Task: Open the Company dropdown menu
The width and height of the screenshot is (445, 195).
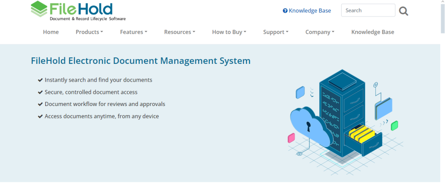Action: point(320,32)
